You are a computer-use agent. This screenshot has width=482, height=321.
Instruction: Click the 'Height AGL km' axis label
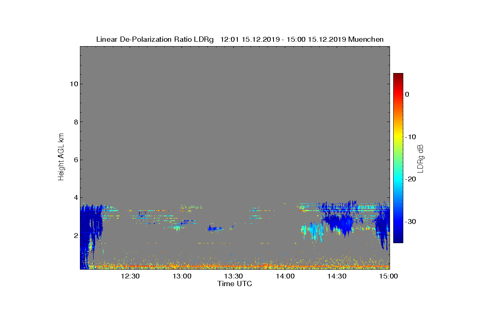pyautogui.click(x=61, y=157)
